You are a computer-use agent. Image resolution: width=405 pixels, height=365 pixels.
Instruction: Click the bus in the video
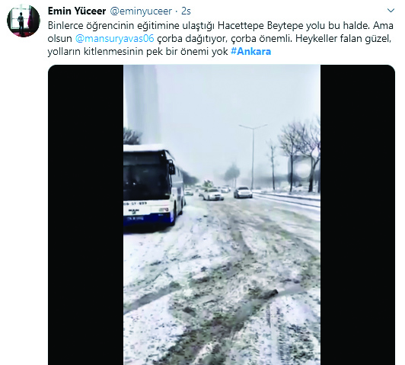pyautogui.click(x=154, y=185)
